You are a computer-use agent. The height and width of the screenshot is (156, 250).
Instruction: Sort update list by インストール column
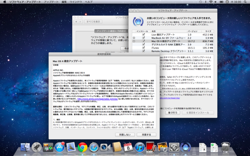[142, 31]
